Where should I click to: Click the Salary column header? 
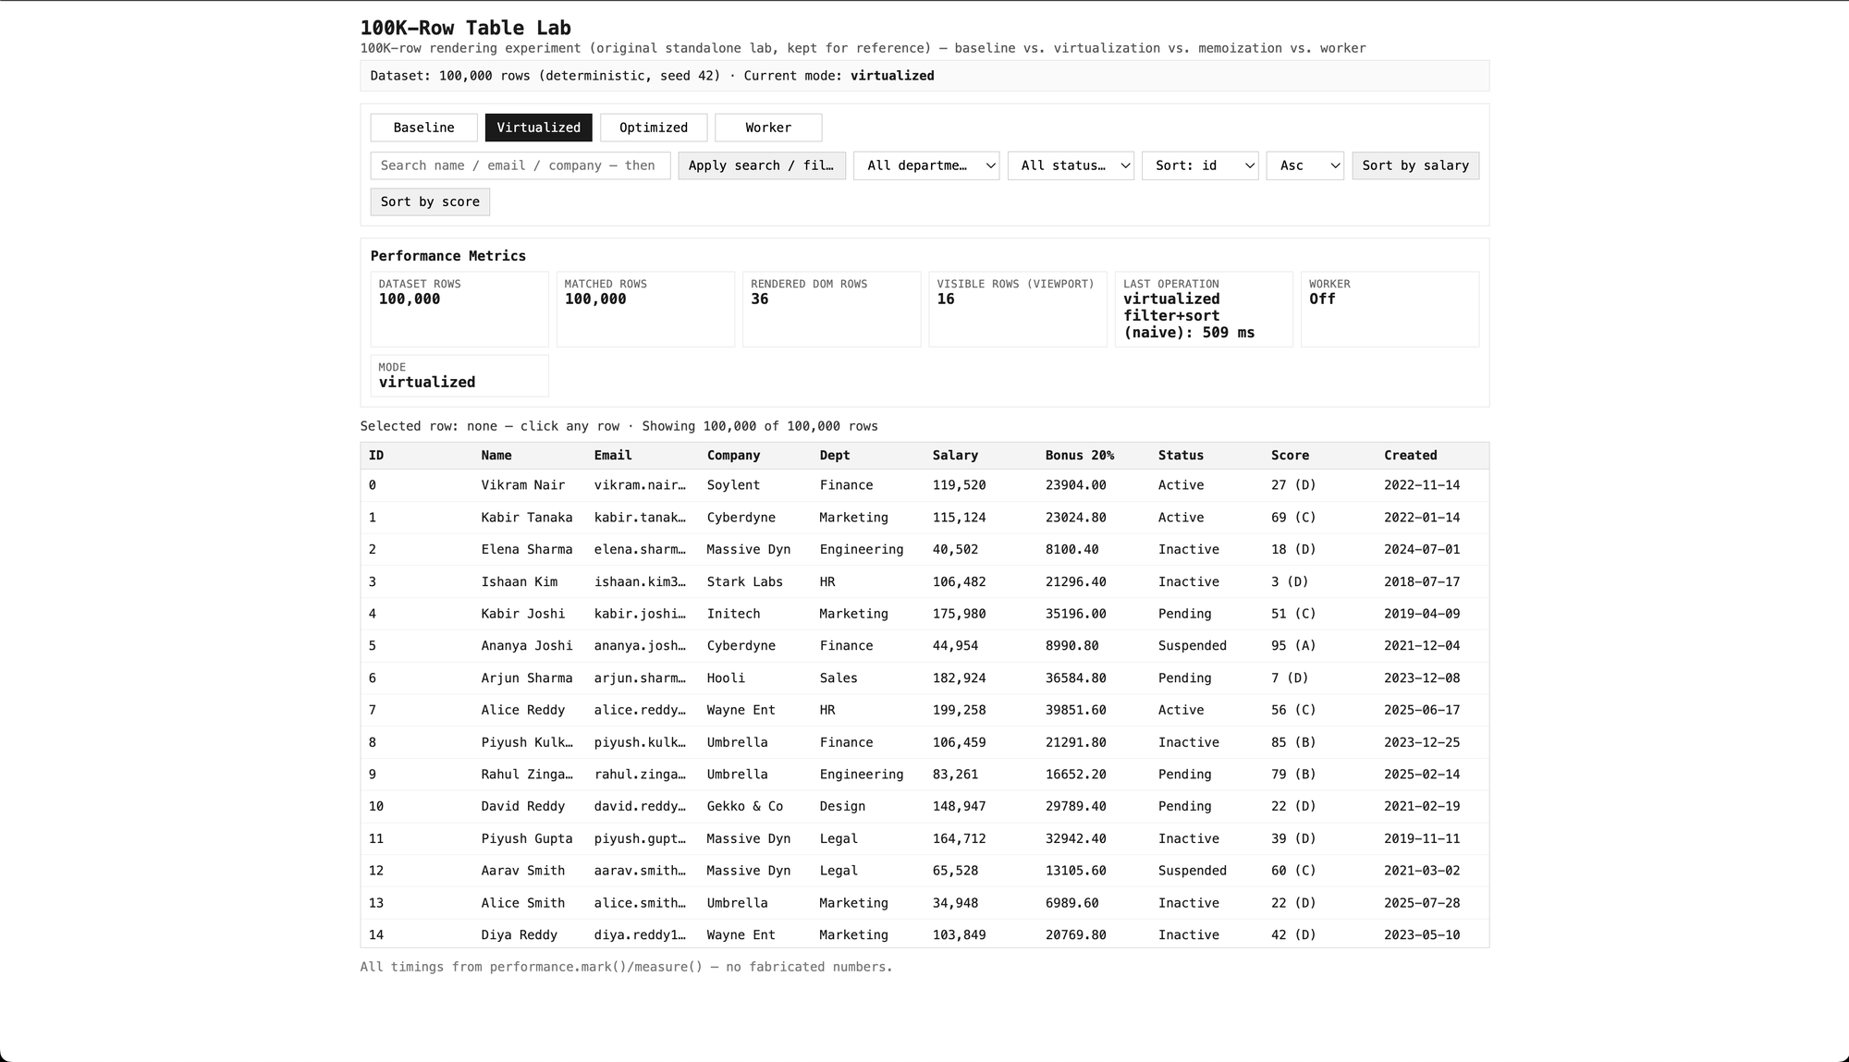pos(955,456)
